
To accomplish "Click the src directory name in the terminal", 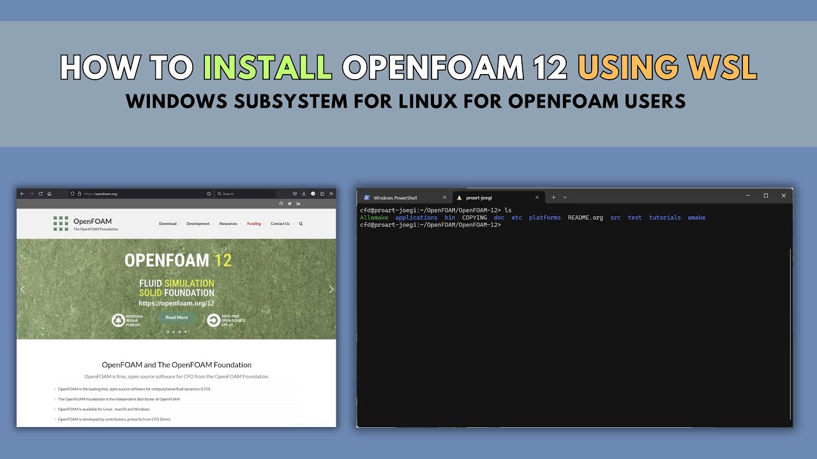I will (x=615, y=218).
